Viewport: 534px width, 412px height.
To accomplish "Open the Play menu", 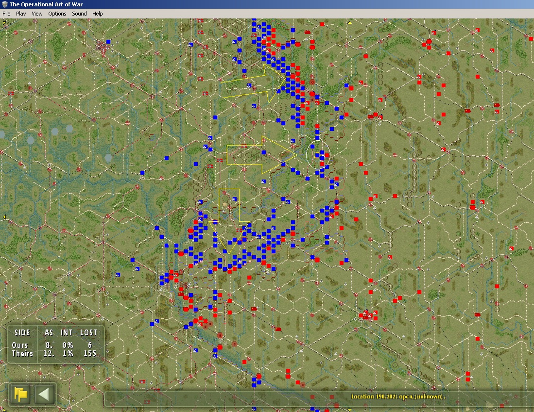I will (x=21, y=14).
